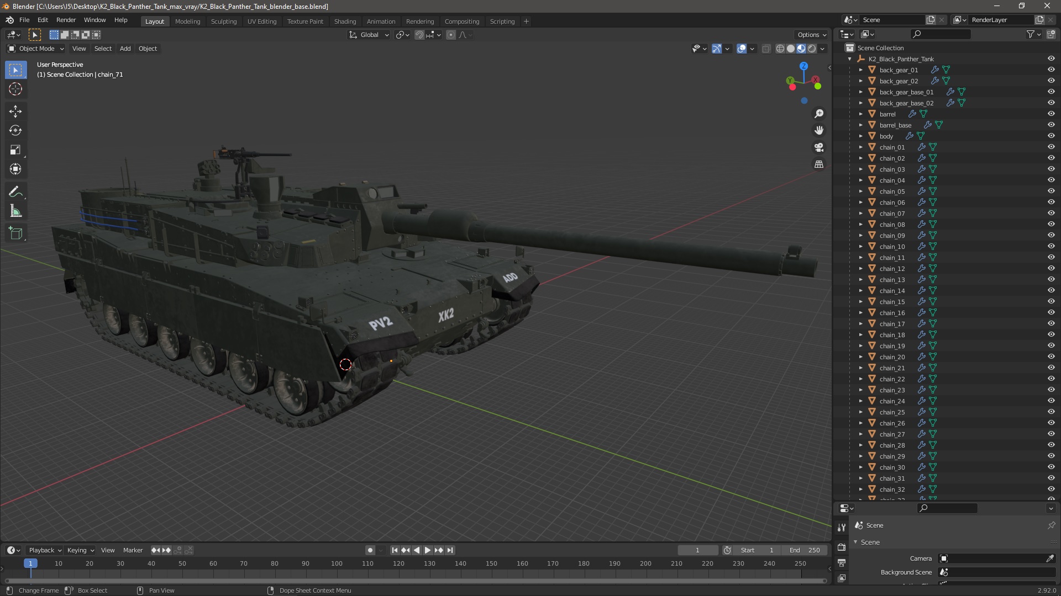Click the current frame number field
Screen dimensions: 1061x596
[x=698, y=550]
